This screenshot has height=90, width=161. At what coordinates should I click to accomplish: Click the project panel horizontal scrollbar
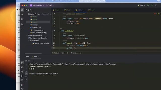[x=33, y=53]
